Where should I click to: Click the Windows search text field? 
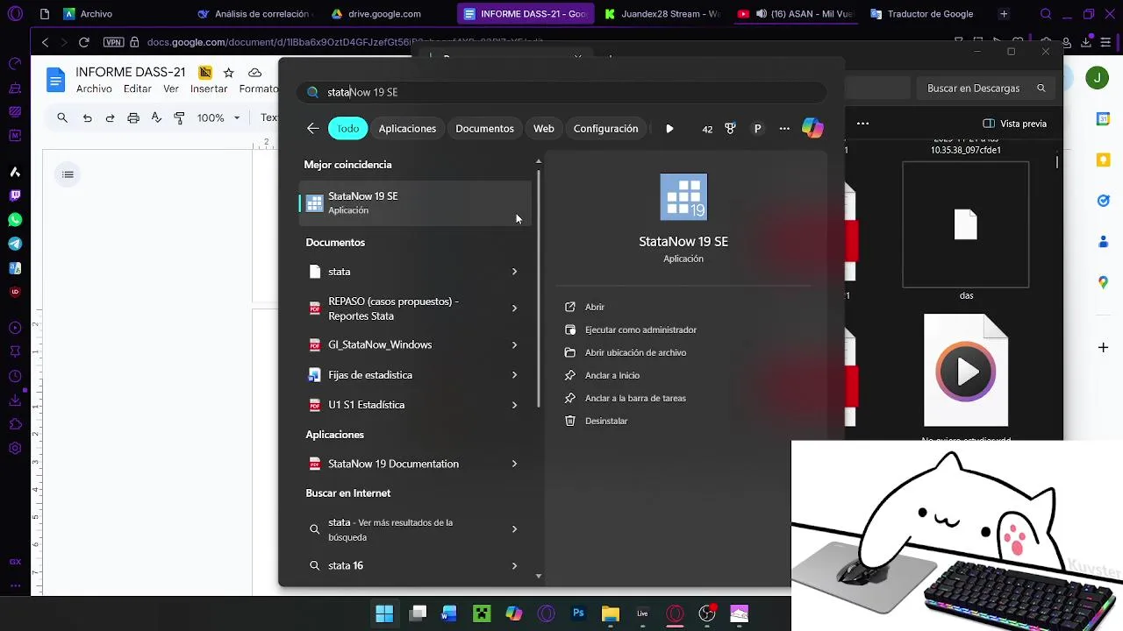(x=561, y=92)
